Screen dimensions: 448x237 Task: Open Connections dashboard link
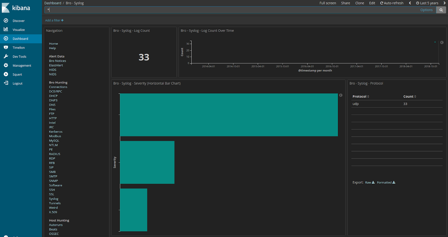[58, 87]
